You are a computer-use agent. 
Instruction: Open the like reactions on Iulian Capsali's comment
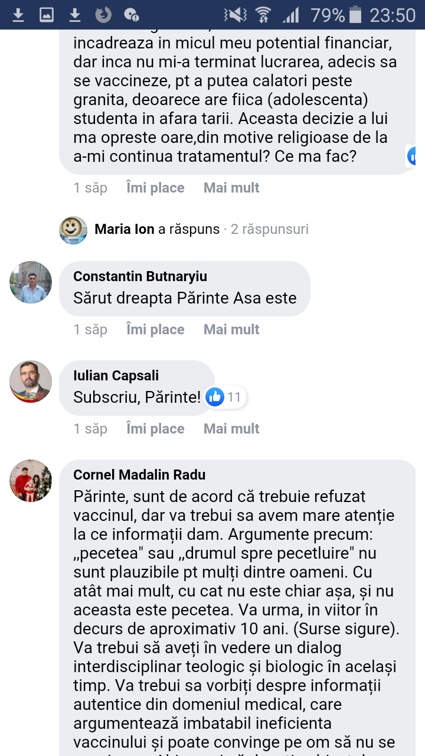pos(225,397)
